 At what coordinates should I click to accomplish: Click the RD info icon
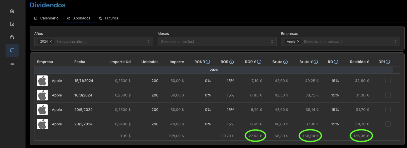[x=336, y=62]
